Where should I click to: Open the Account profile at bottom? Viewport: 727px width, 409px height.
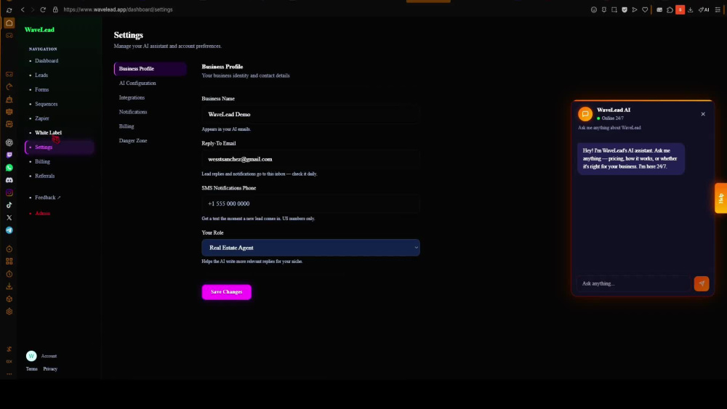click(41, 356)
